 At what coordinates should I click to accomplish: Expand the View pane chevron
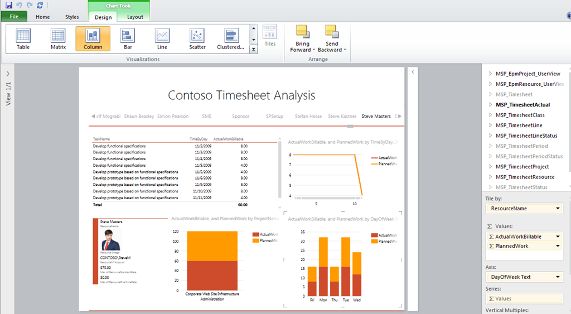coord(8,74)
